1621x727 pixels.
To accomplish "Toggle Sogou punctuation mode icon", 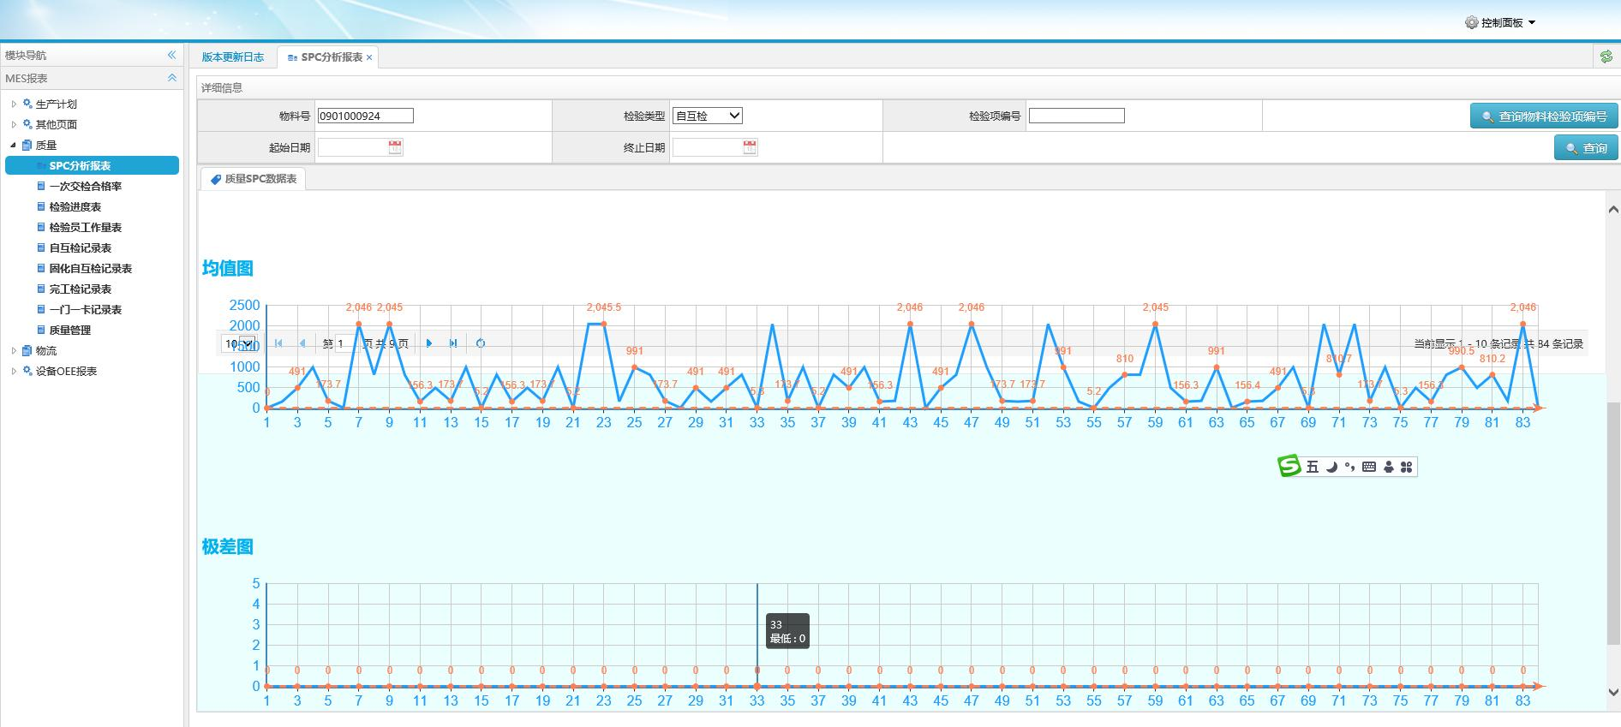I will click(1349, 467).
